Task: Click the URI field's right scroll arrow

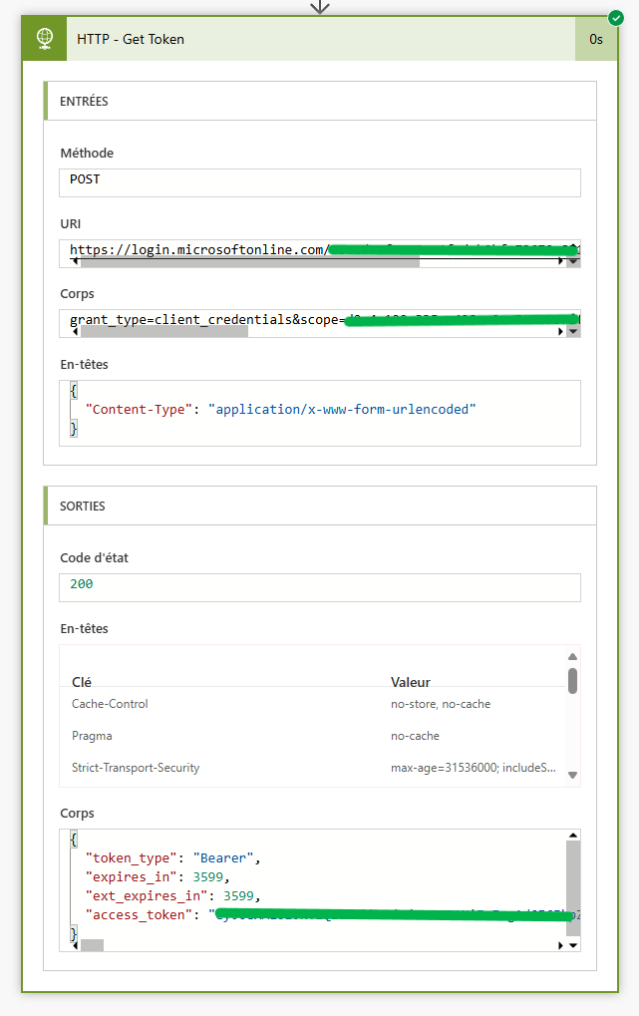Action: [x=560, y=262]
